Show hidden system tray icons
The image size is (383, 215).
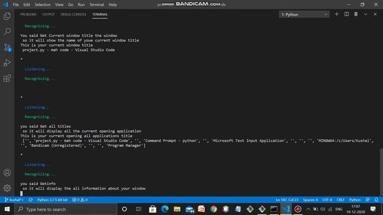coord(308,209)
